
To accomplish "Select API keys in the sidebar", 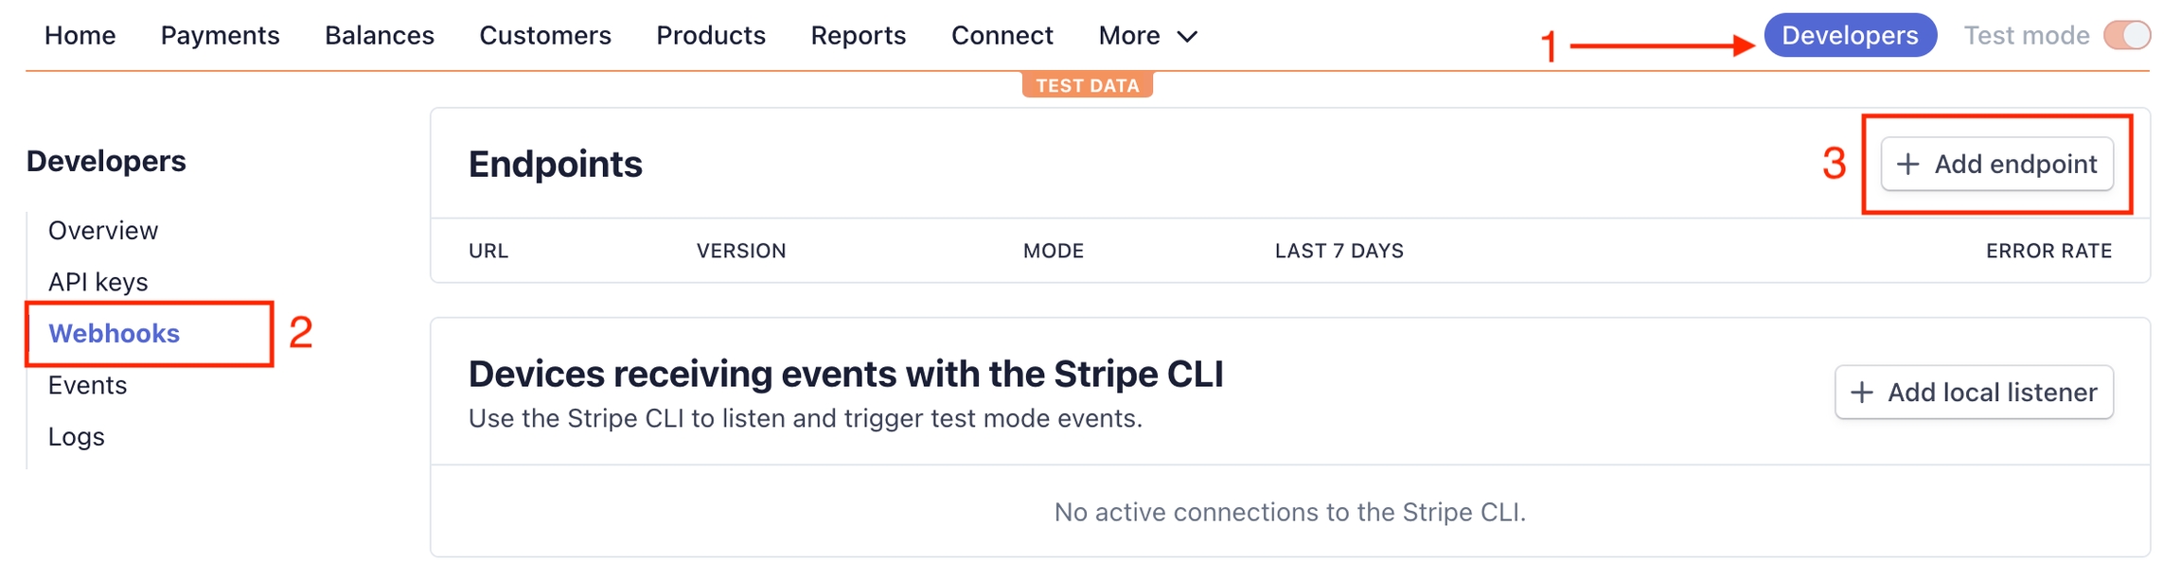I will pos(98,281).
